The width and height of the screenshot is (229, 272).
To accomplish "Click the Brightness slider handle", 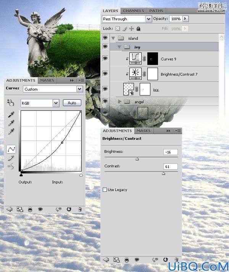I will click(x=137, y=159).
